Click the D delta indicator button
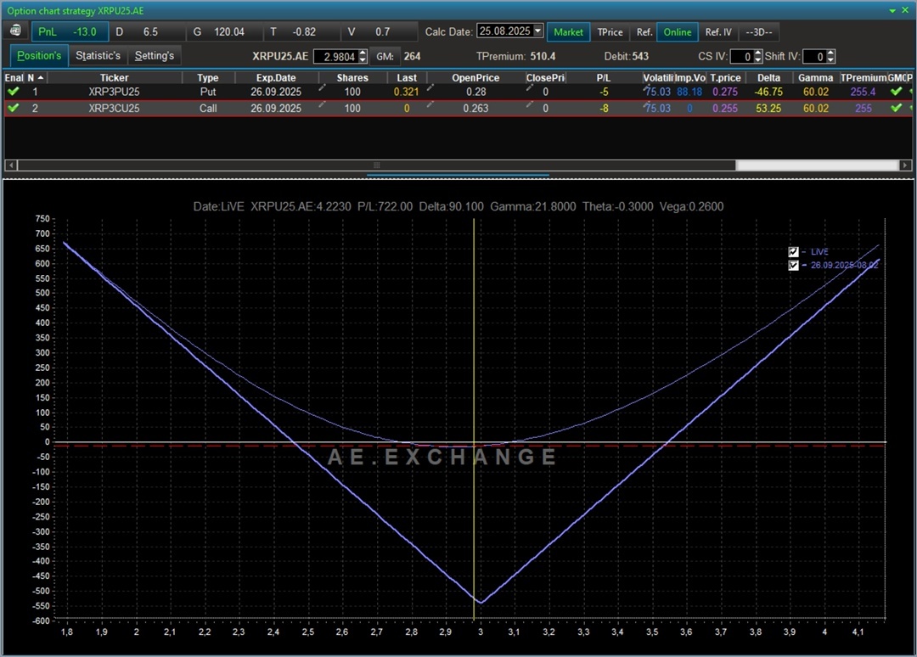 point(148,31)
